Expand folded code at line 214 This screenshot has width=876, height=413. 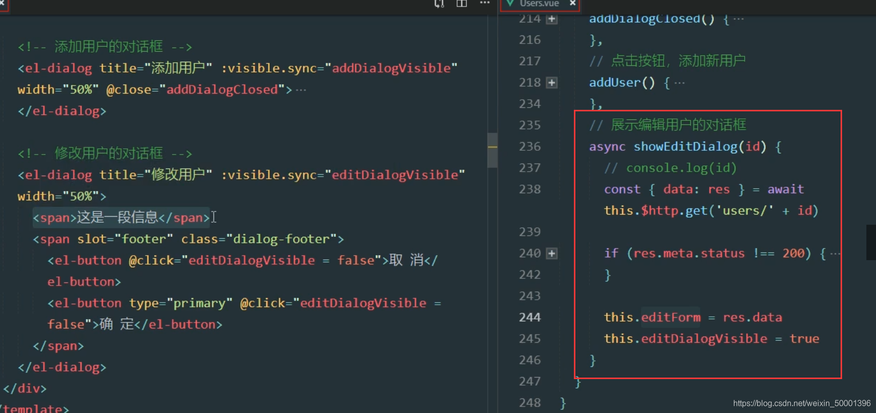click(552, 19)
